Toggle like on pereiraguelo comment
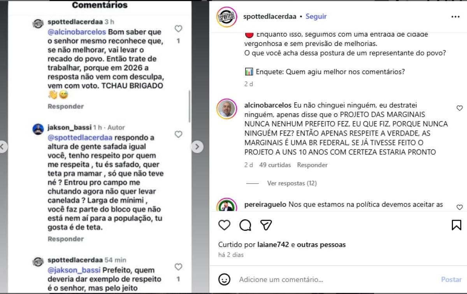 point(460,207)
